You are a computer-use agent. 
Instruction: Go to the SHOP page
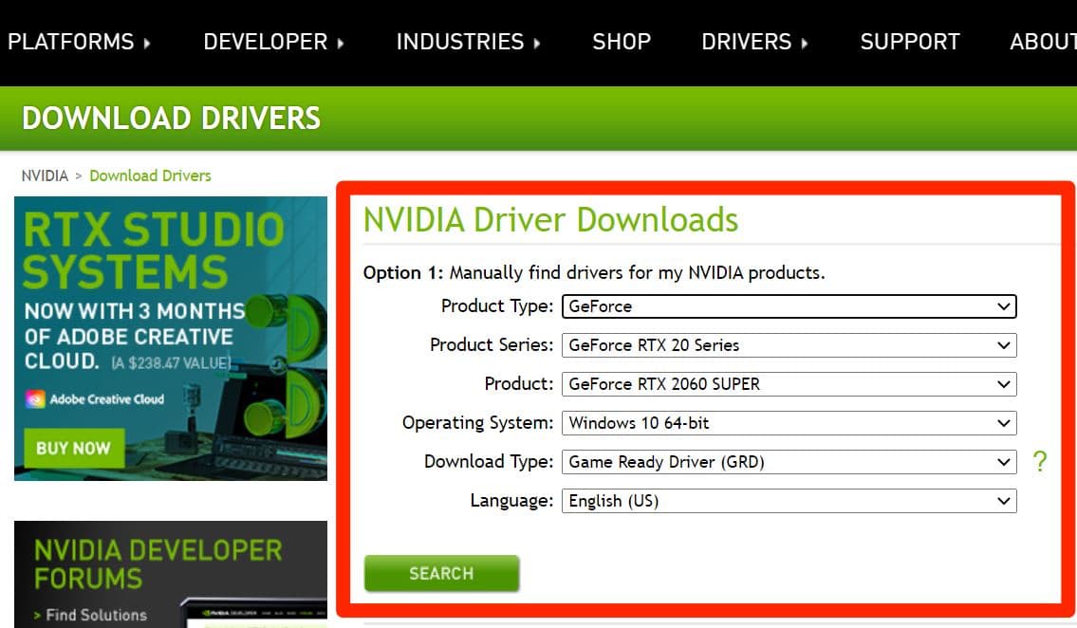click(x=622, y=42)
